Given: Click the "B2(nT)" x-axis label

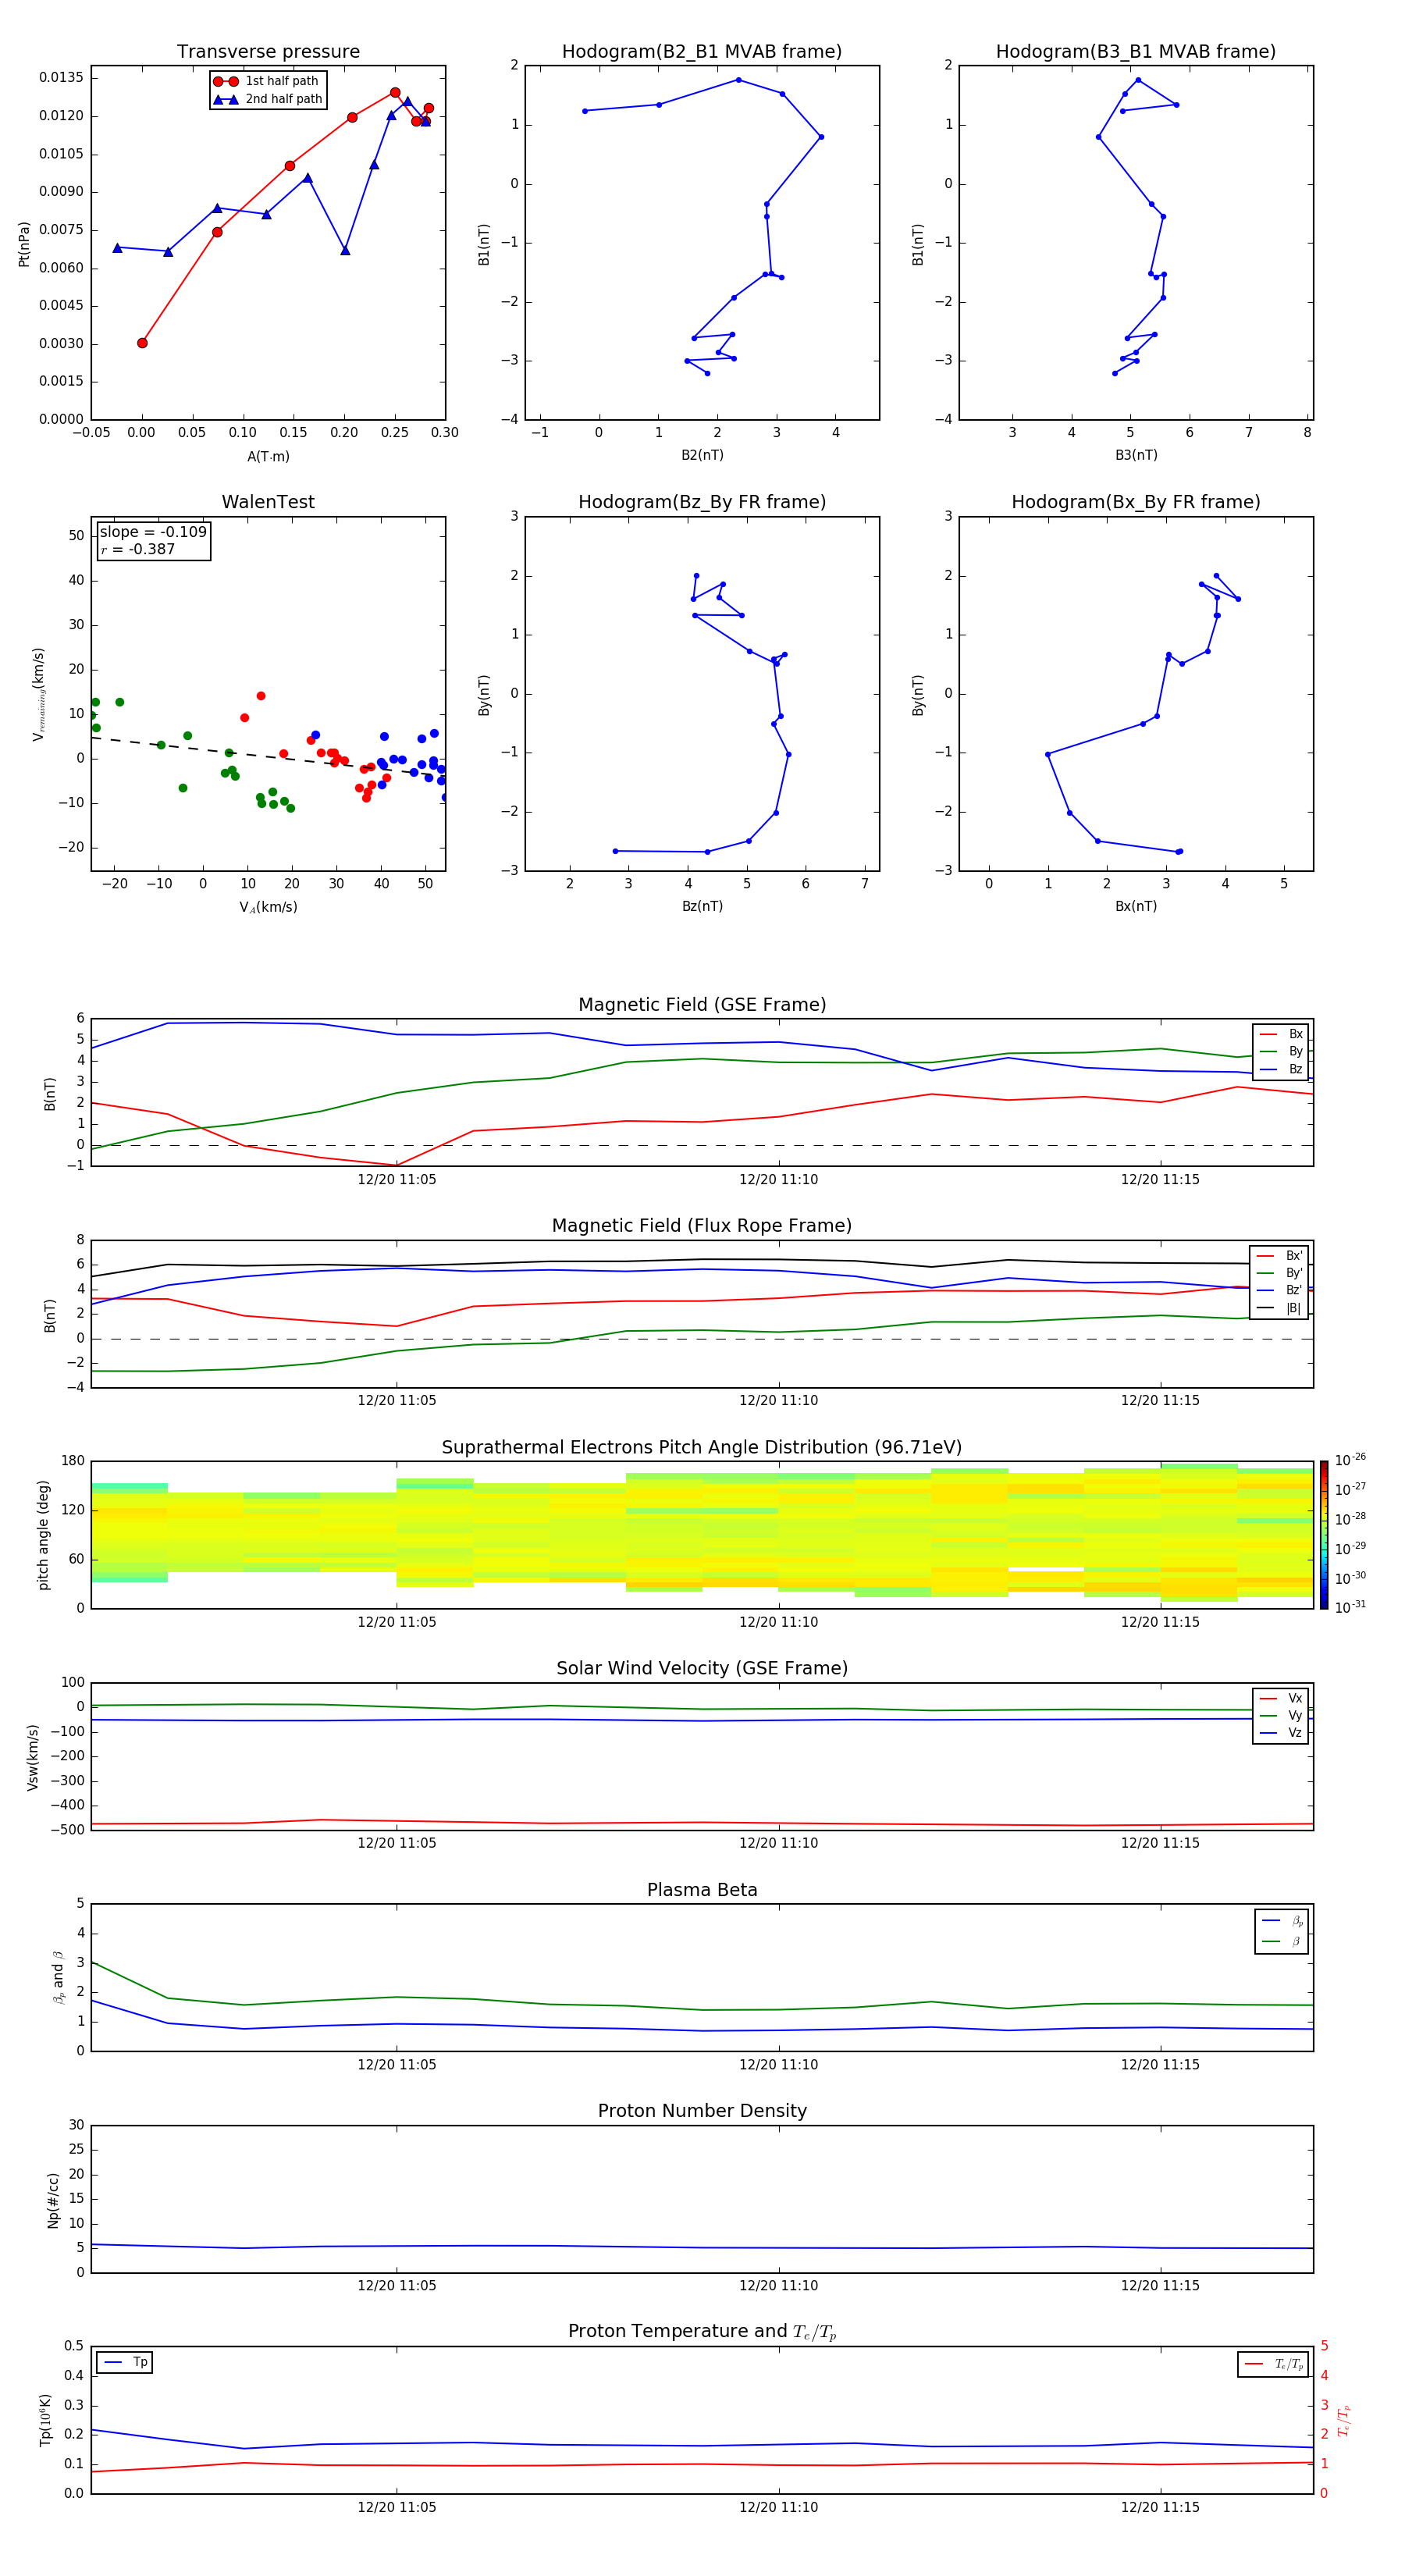Looking at the screenshot, I should (x=702, y=455).
